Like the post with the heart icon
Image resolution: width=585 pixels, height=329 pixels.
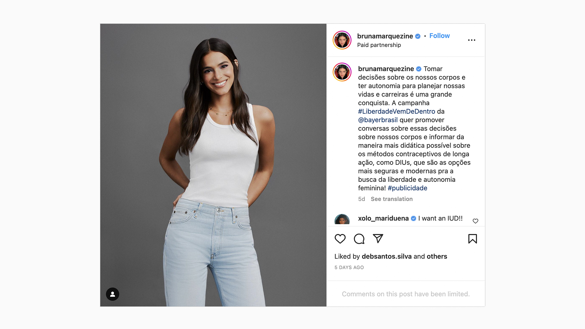pos(340,239)
